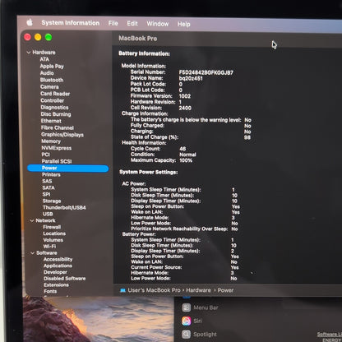
Task: Click the Menu Bar settings icon
Action: 187,307
